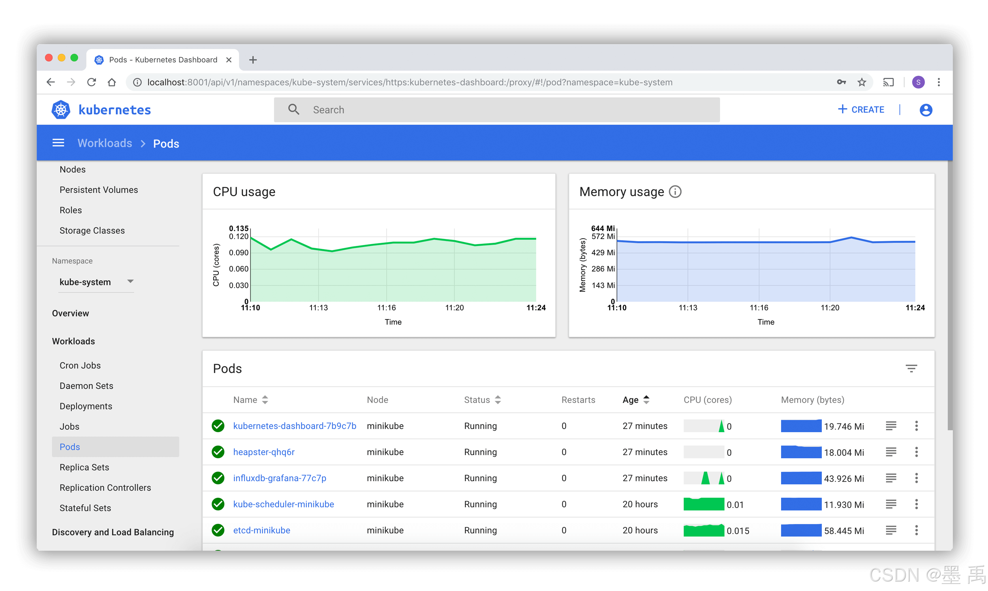Screen dimensions: 988x591
Task: Click the page vertical scrollbar
Action: (x=950, y=295)
